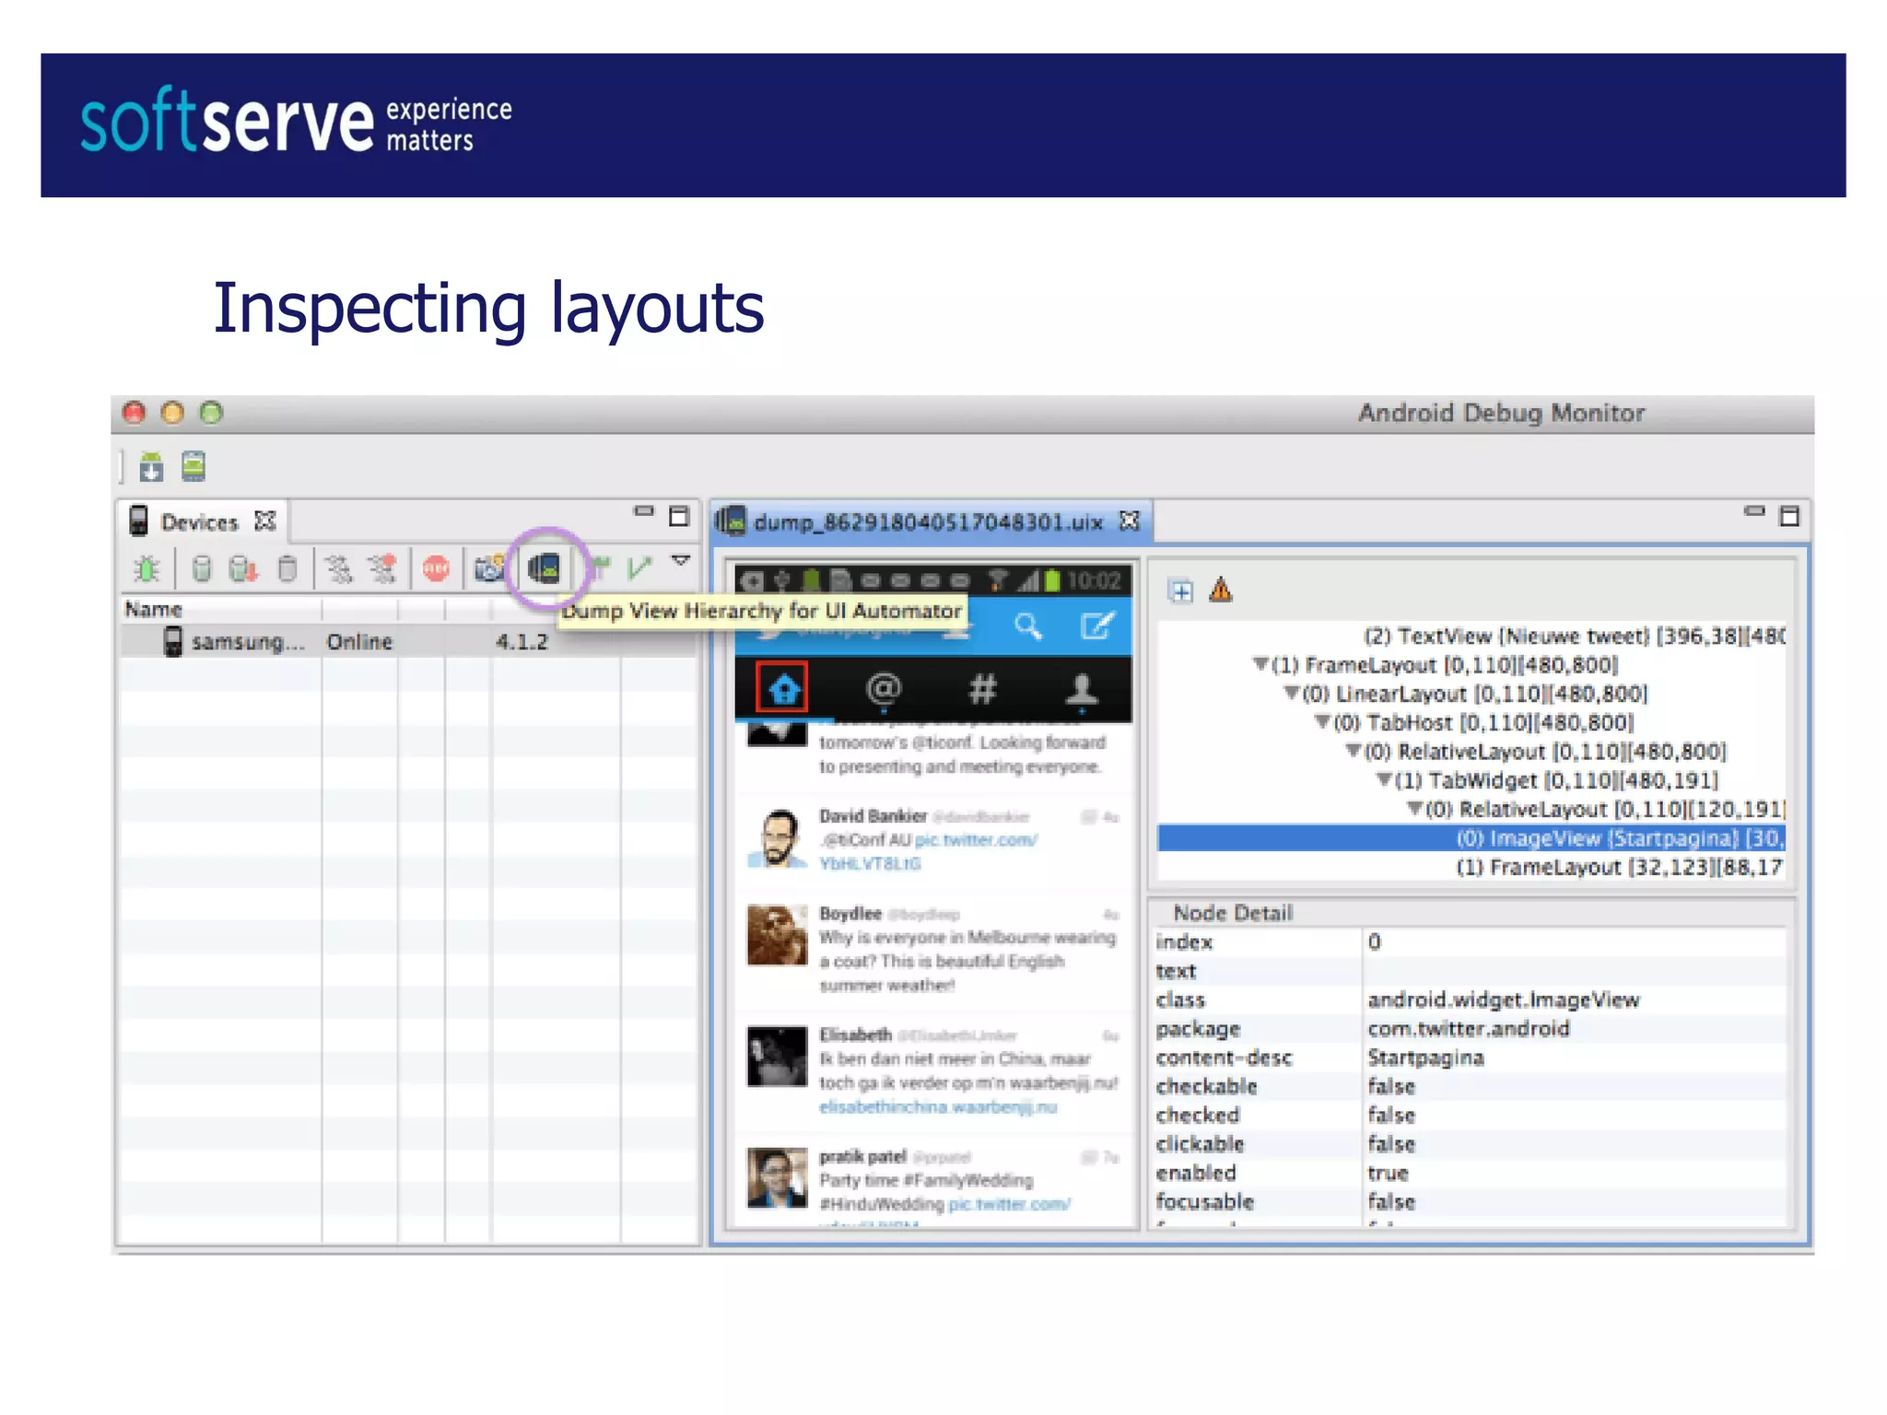
Task: Click the content-desc value Startpagina
Action: pos(1425,1058)
